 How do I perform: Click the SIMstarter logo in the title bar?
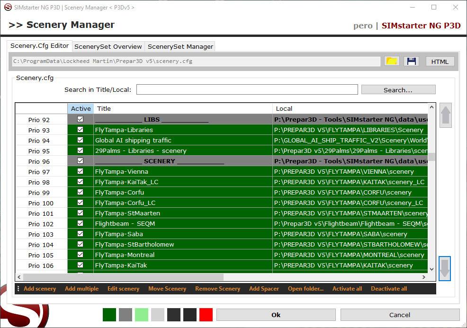8,7
